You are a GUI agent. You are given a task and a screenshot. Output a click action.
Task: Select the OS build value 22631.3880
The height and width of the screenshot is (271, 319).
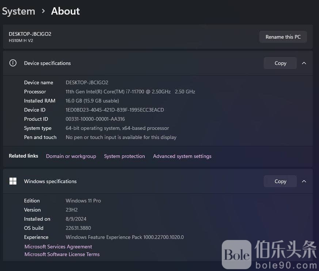point(78,228)
